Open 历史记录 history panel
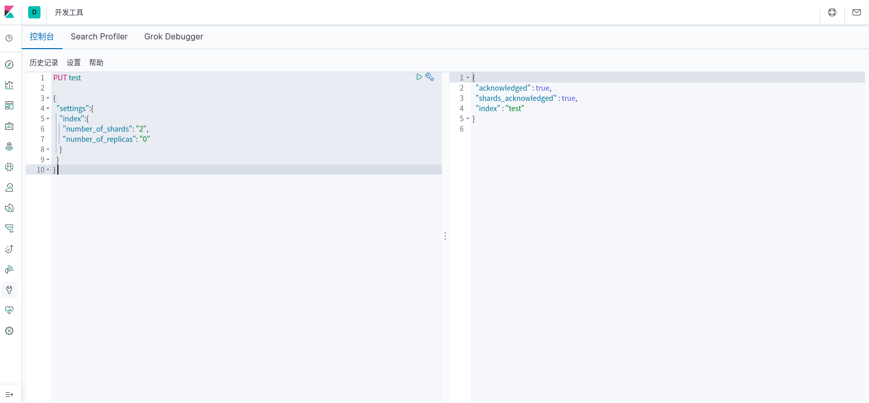This screenshot has width=869, height=403. pyautogui.click(x=44, y=62)
